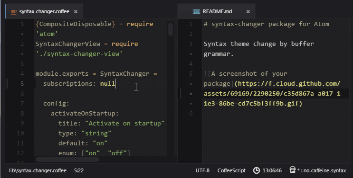Click the clock icon in status bar
353x178 pixels.
(x=257, y=170)
